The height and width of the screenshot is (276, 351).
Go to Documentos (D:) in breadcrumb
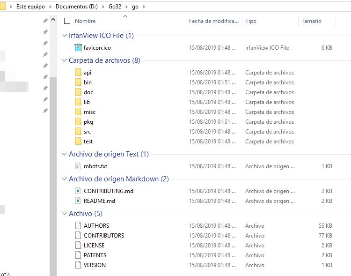pyautogui.click(x=77, y=7)
